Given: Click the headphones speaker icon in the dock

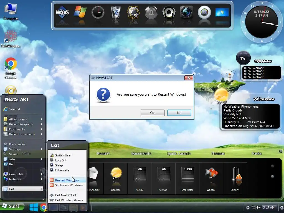Looking at the screenshot, I should coord(169,12).
